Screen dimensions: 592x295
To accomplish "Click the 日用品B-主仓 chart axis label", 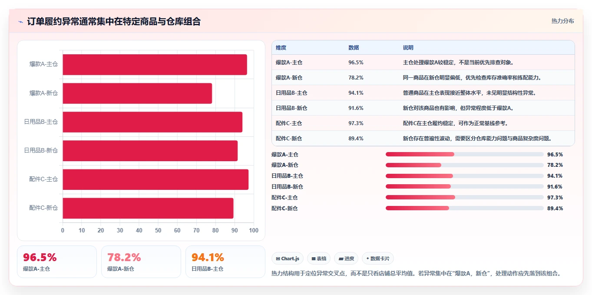I will click(41, 122).
